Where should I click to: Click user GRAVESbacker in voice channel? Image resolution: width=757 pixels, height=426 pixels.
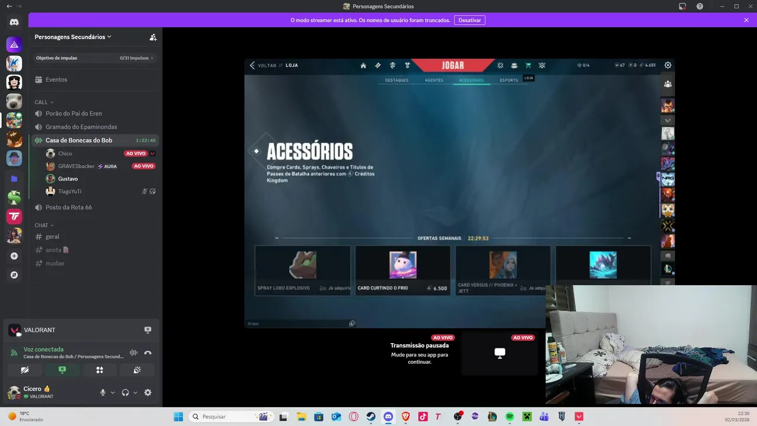pos(76,166)
